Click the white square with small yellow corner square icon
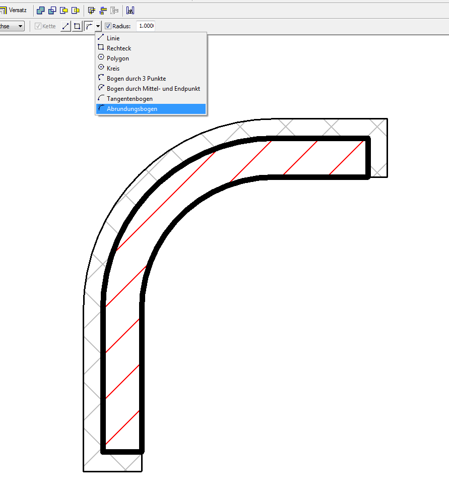Image resolution: width=449 pixels, height=490 pixels. point(63,11)
